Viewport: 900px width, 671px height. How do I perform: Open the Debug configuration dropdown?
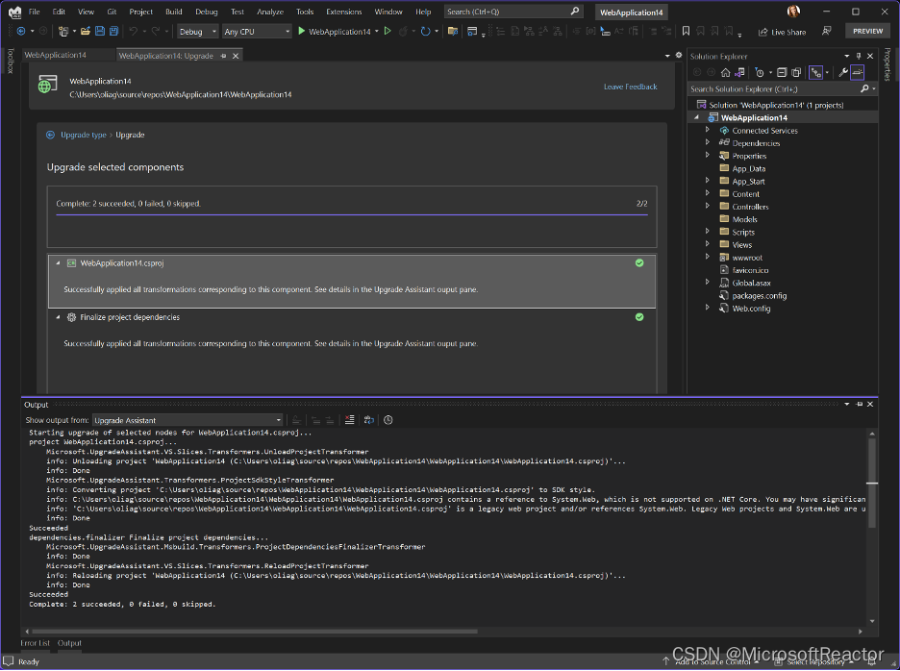(197, 32)
